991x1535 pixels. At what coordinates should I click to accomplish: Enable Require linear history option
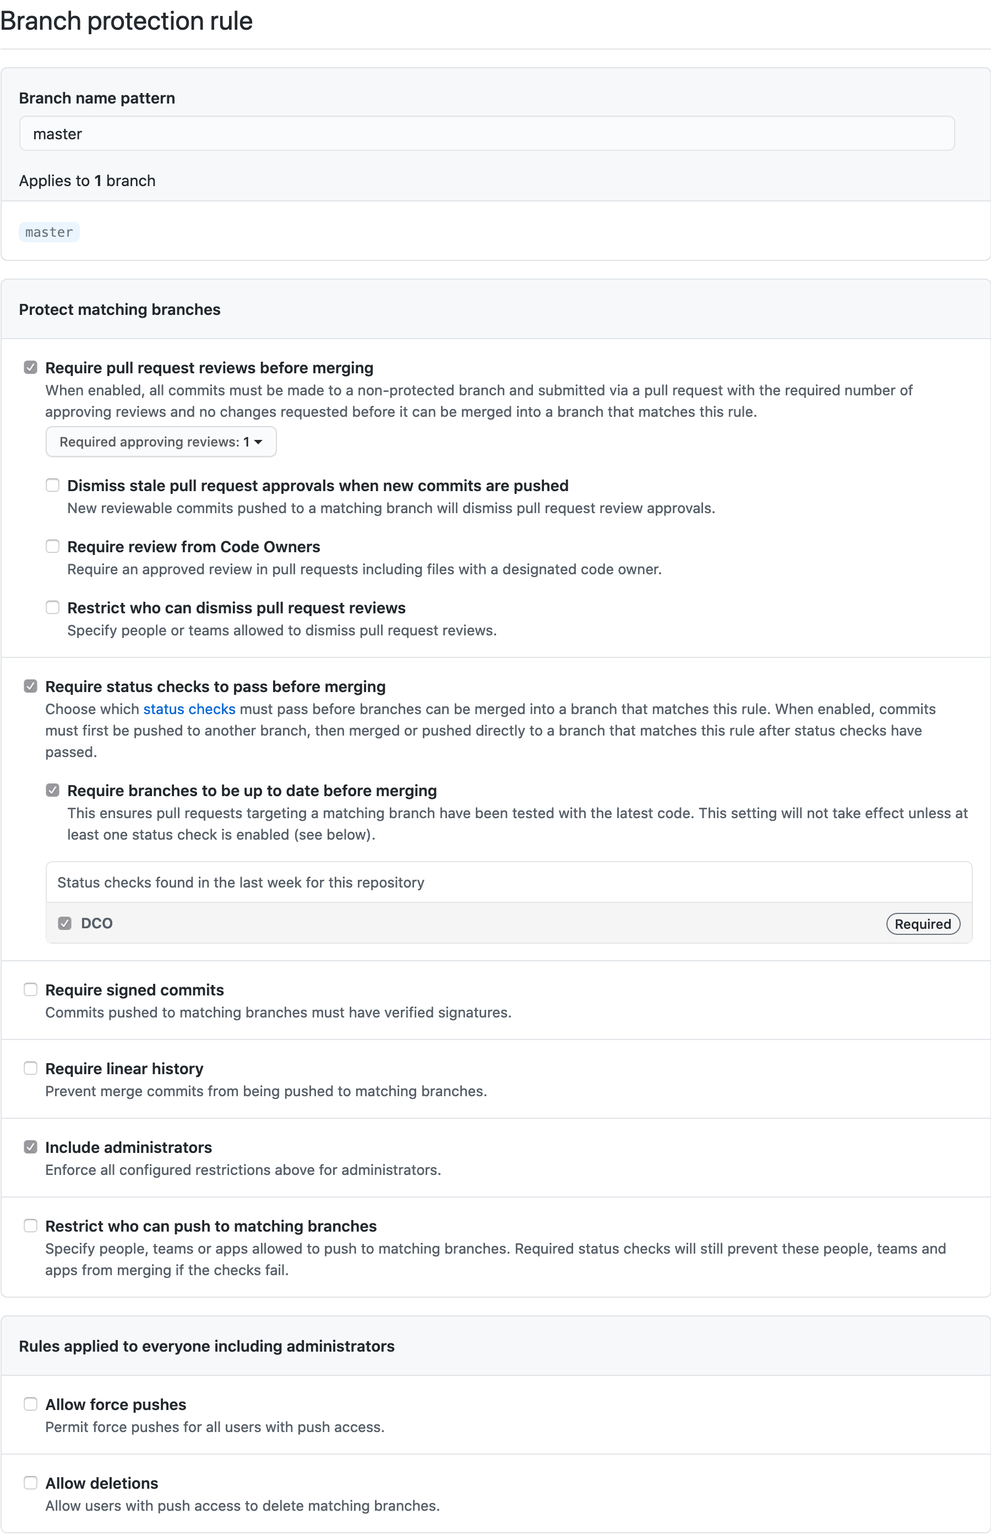31,1068
